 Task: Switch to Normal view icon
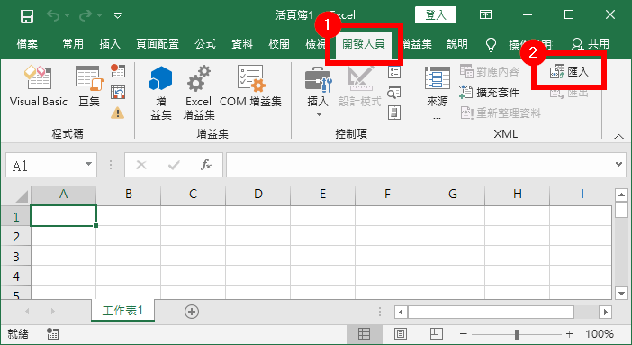pos(364,333)
